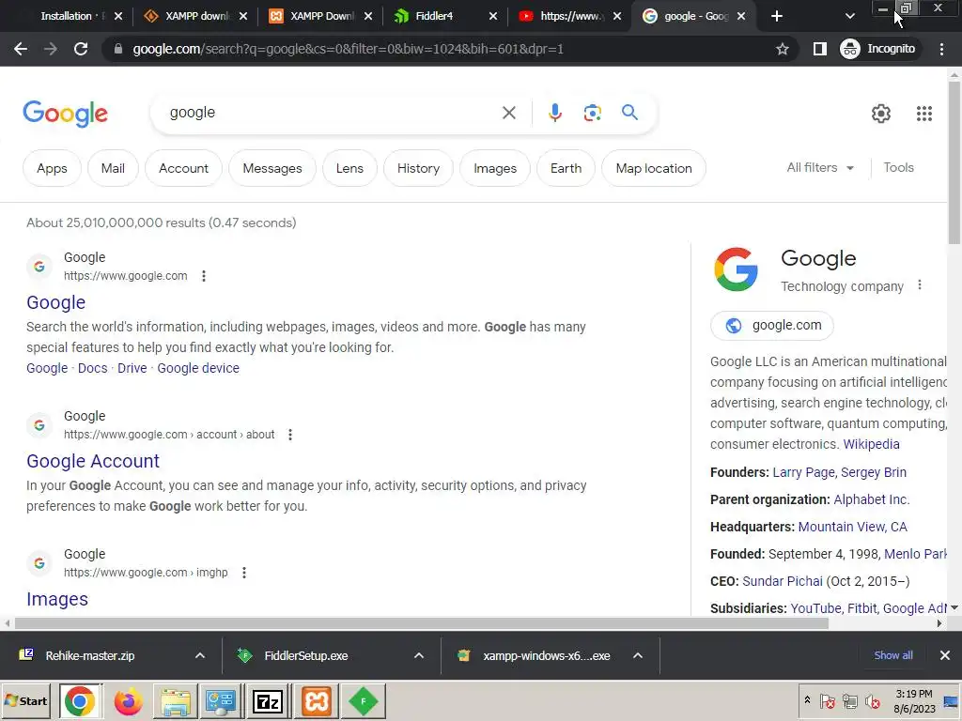Click the vertical page scrollbar thumb
Screen dimensions: 962x721
pos(954,161)
